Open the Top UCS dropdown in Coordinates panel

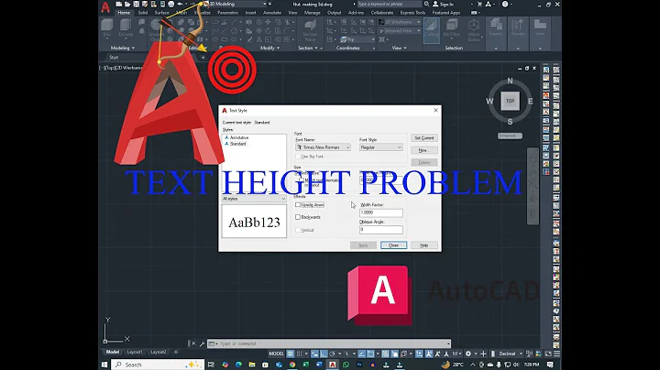[x=357, y=39]
